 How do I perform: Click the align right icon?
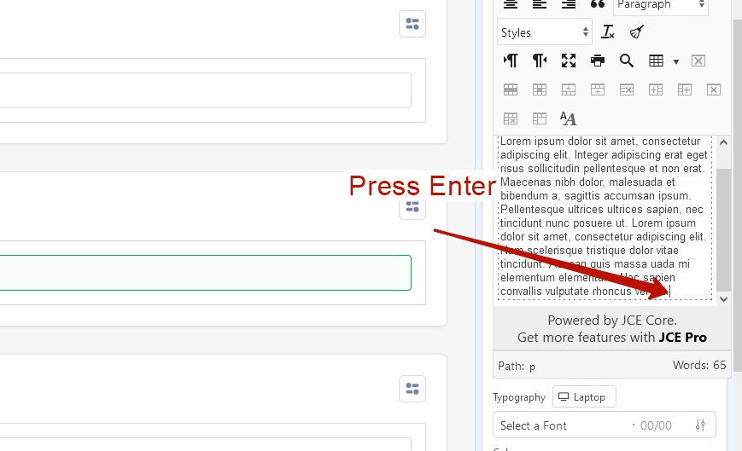(569, 4)
